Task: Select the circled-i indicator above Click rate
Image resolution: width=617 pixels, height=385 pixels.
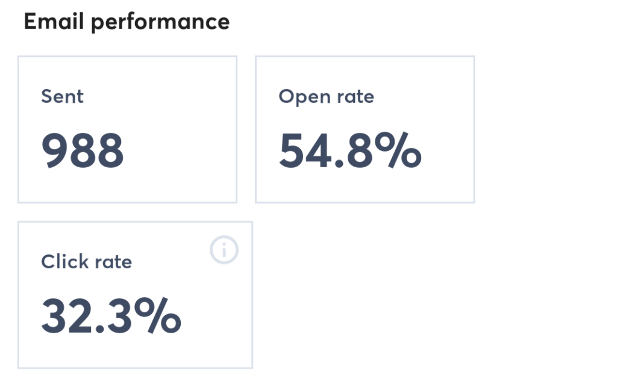Action: click(224, 250)
